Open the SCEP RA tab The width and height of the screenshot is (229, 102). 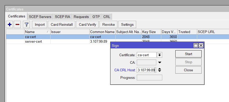(63, 17)
